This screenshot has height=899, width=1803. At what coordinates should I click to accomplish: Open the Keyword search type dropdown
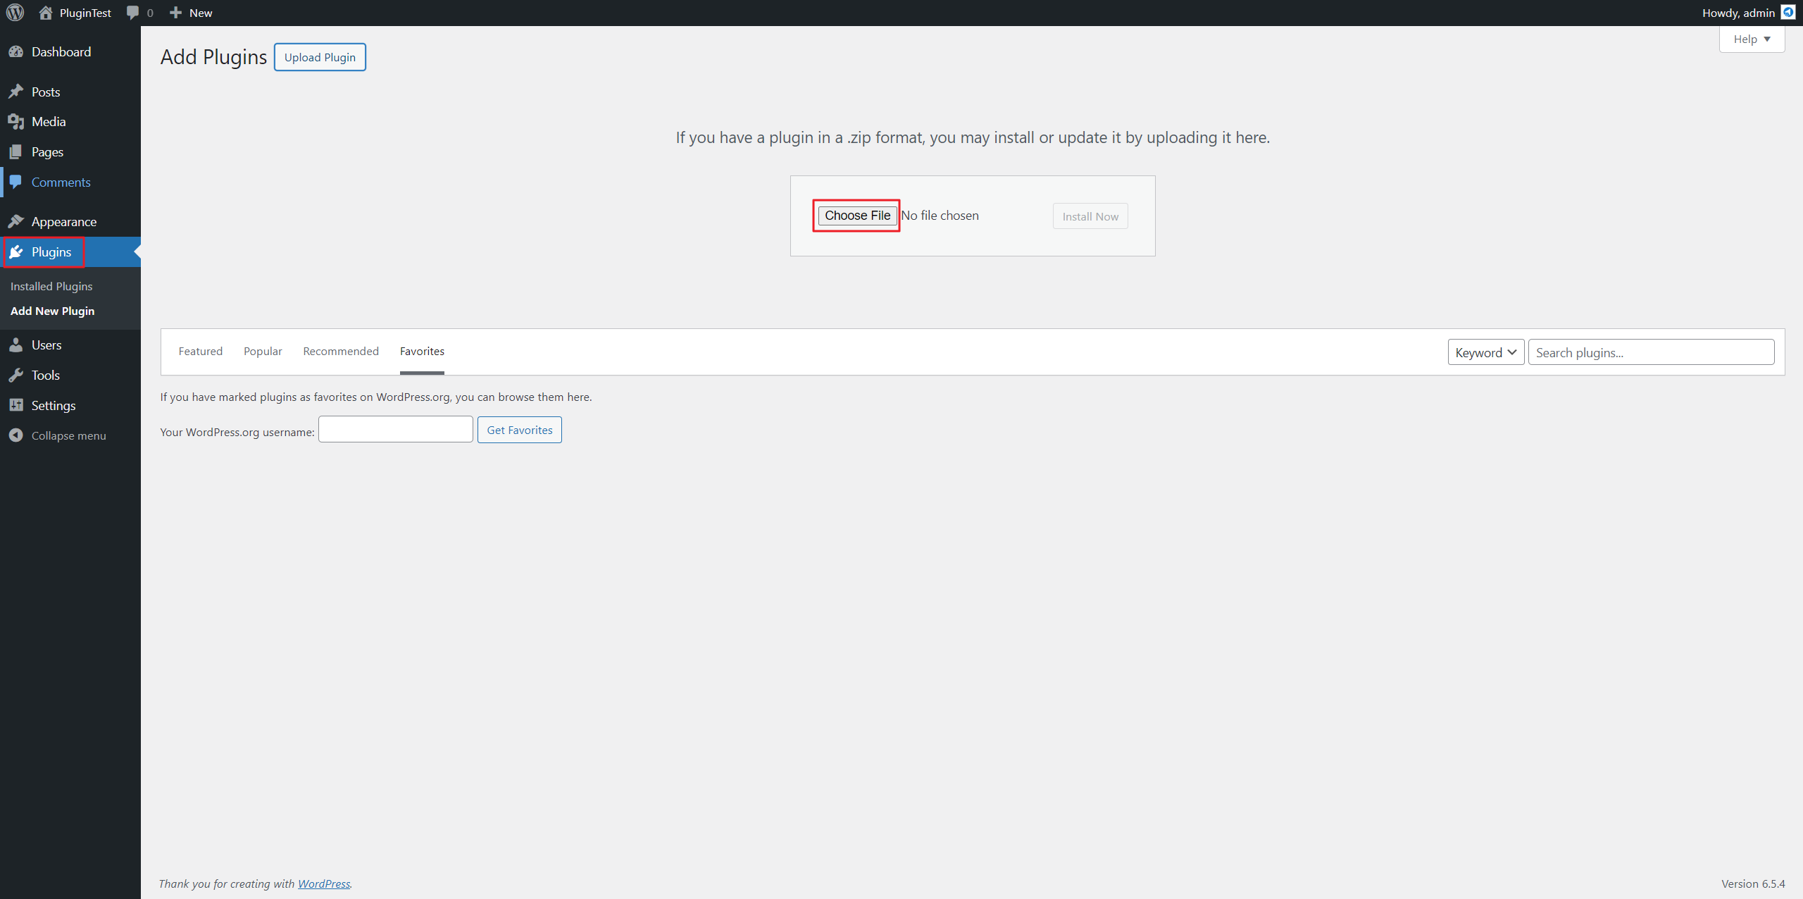[x=1485, y=352]
